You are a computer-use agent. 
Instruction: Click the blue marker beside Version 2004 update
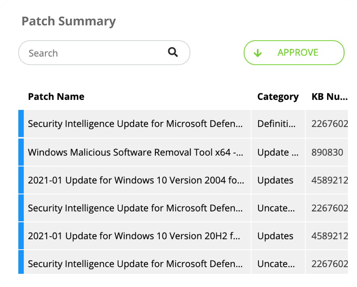coord(21,180)
